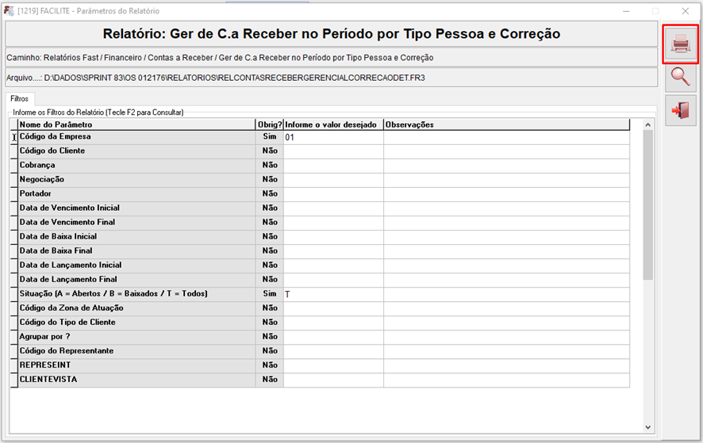The height and width of the screenshot is (443, 703).
Task: Click the Código do Cliente value field
Action: pos(333,151)
